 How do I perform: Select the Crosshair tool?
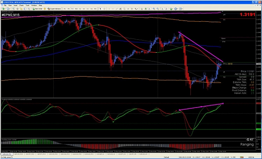coord(104,9)
